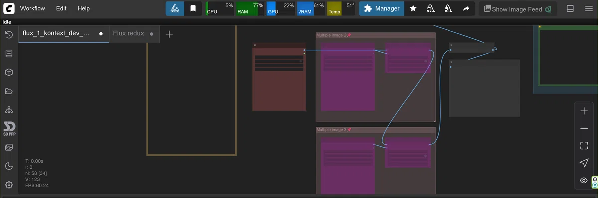Click the share arrow icon
The width and height of the screenshot is (598, 198).
click(466, 8)
